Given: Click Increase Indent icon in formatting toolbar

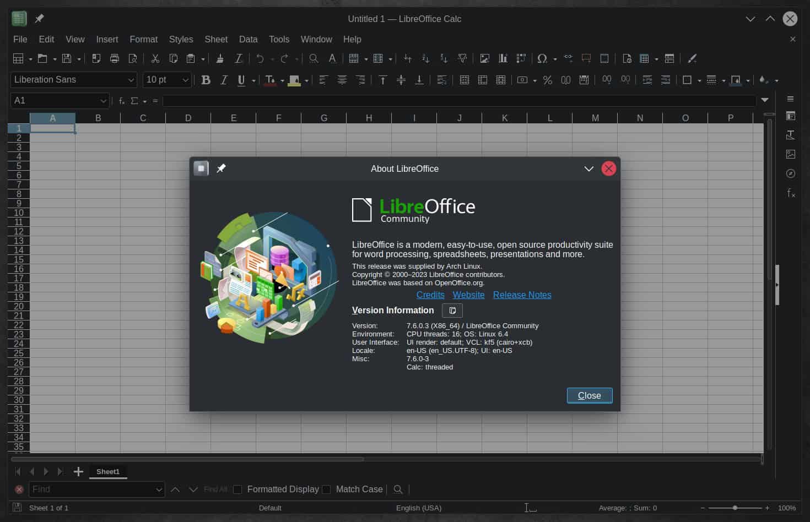Looking at the screenshot, I should tap(647, 80).
